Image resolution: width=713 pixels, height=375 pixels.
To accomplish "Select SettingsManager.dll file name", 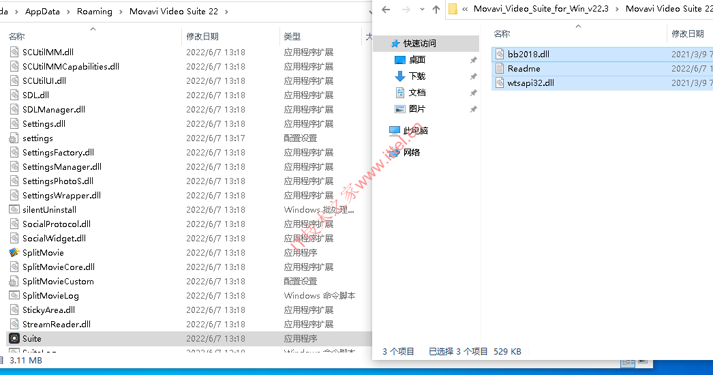I will [62, 167].
